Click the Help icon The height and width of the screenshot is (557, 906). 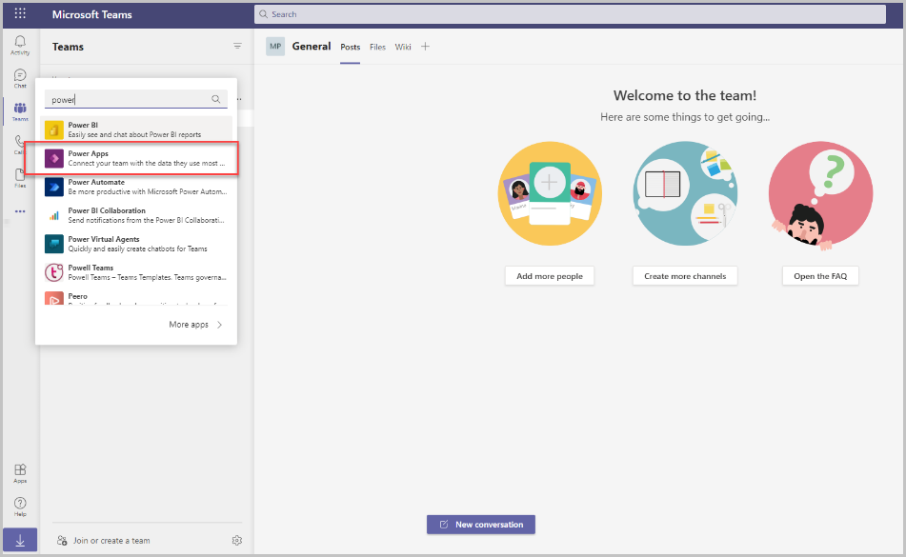point(19,505)
